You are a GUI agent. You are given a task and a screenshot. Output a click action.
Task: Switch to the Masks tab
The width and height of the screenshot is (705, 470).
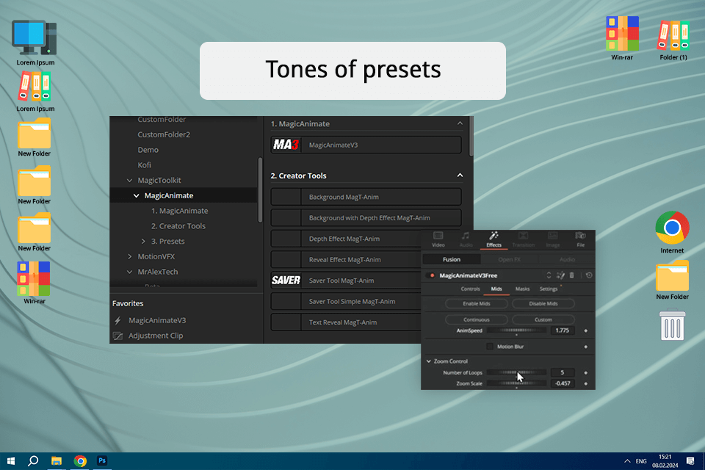click(522, 289)
